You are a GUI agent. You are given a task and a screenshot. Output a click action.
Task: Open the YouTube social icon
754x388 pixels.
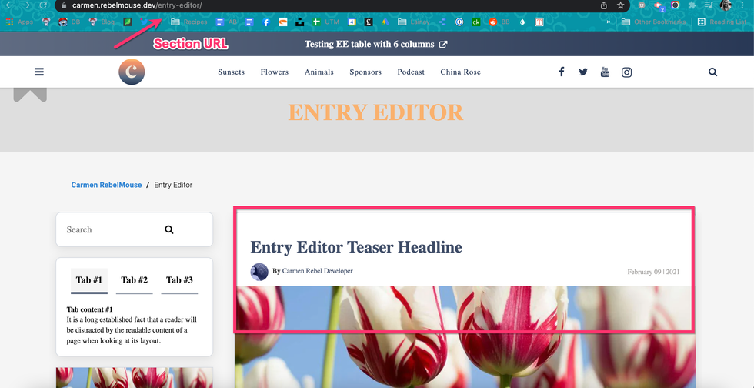[605, 72]
